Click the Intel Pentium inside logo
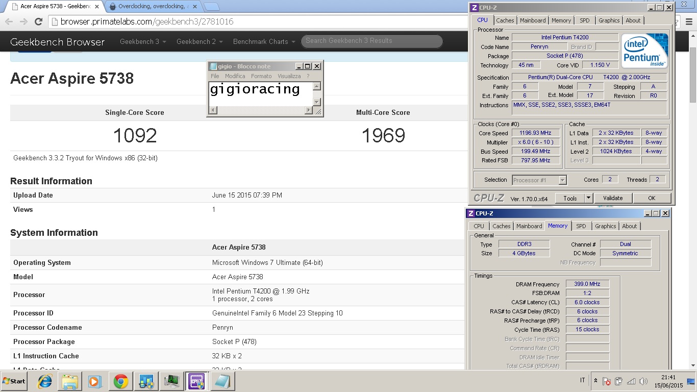The image size is (697, 392). 644,51
